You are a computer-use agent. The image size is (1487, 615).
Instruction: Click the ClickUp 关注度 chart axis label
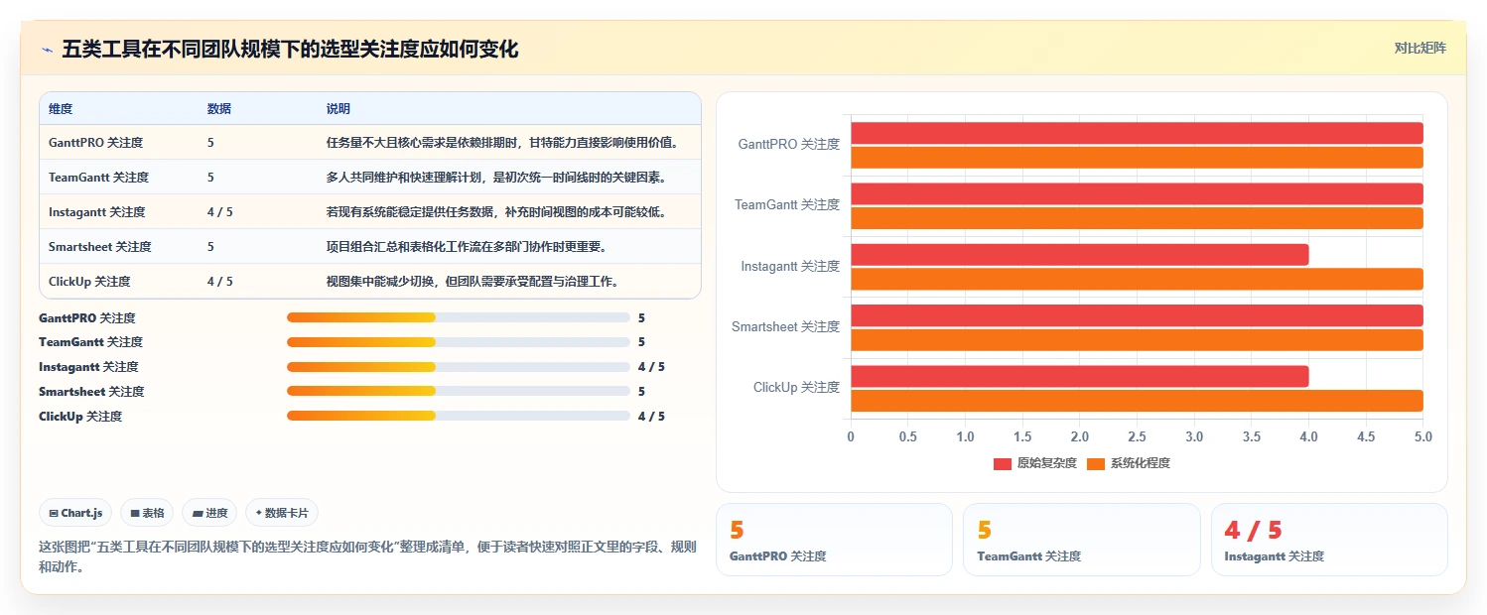pos(797,388)
